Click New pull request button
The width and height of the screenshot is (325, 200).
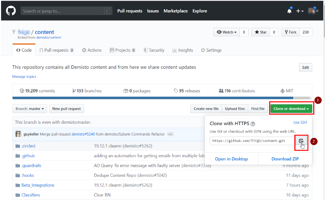click(67, 109)
